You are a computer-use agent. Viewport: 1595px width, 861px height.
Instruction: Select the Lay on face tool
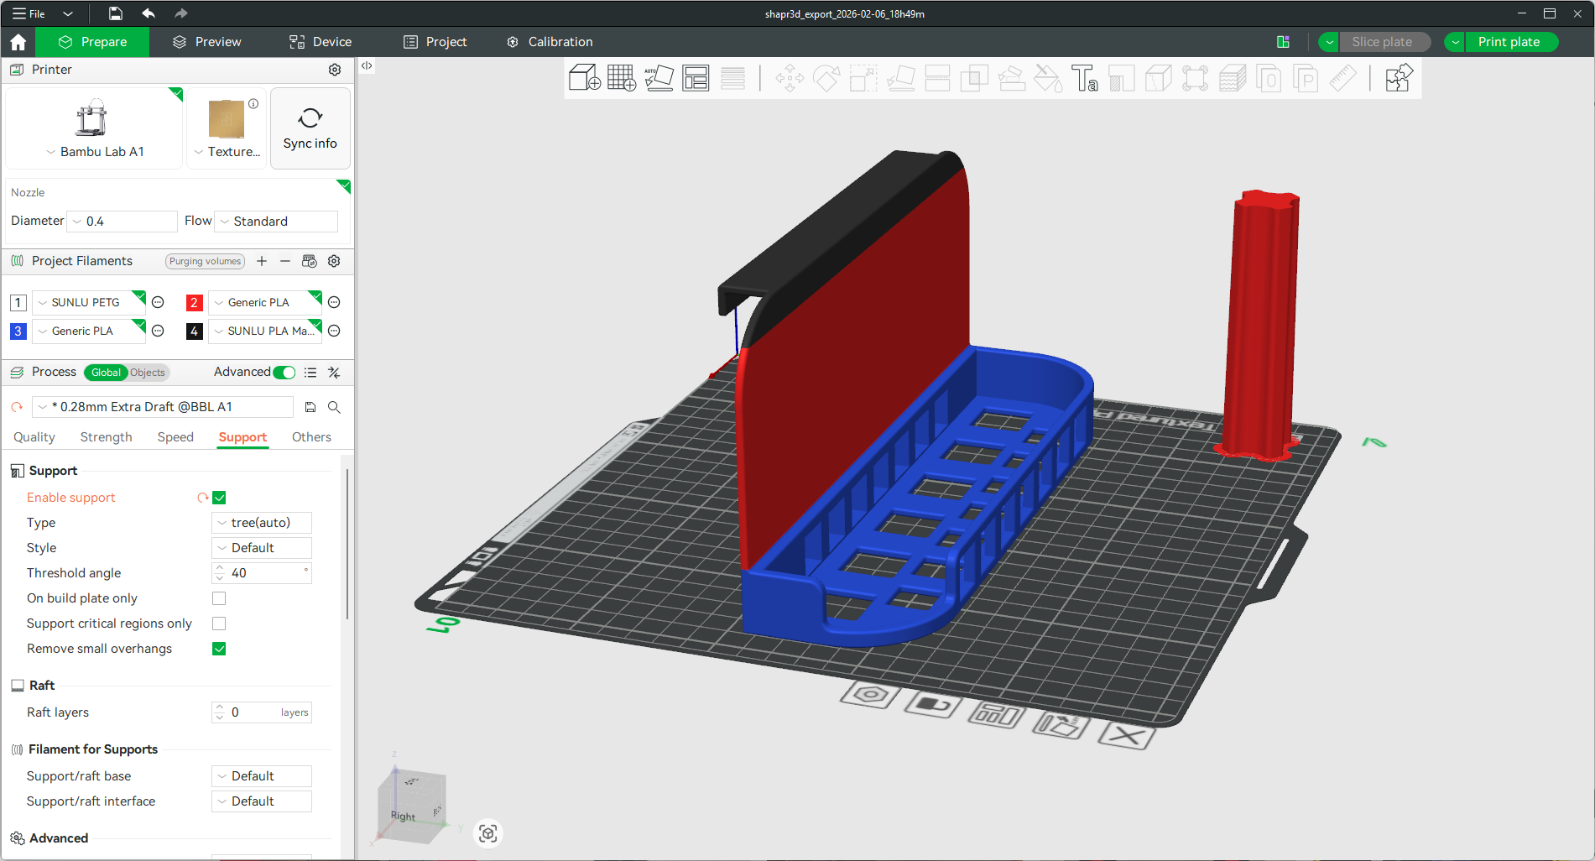click(x=900, y=78)
